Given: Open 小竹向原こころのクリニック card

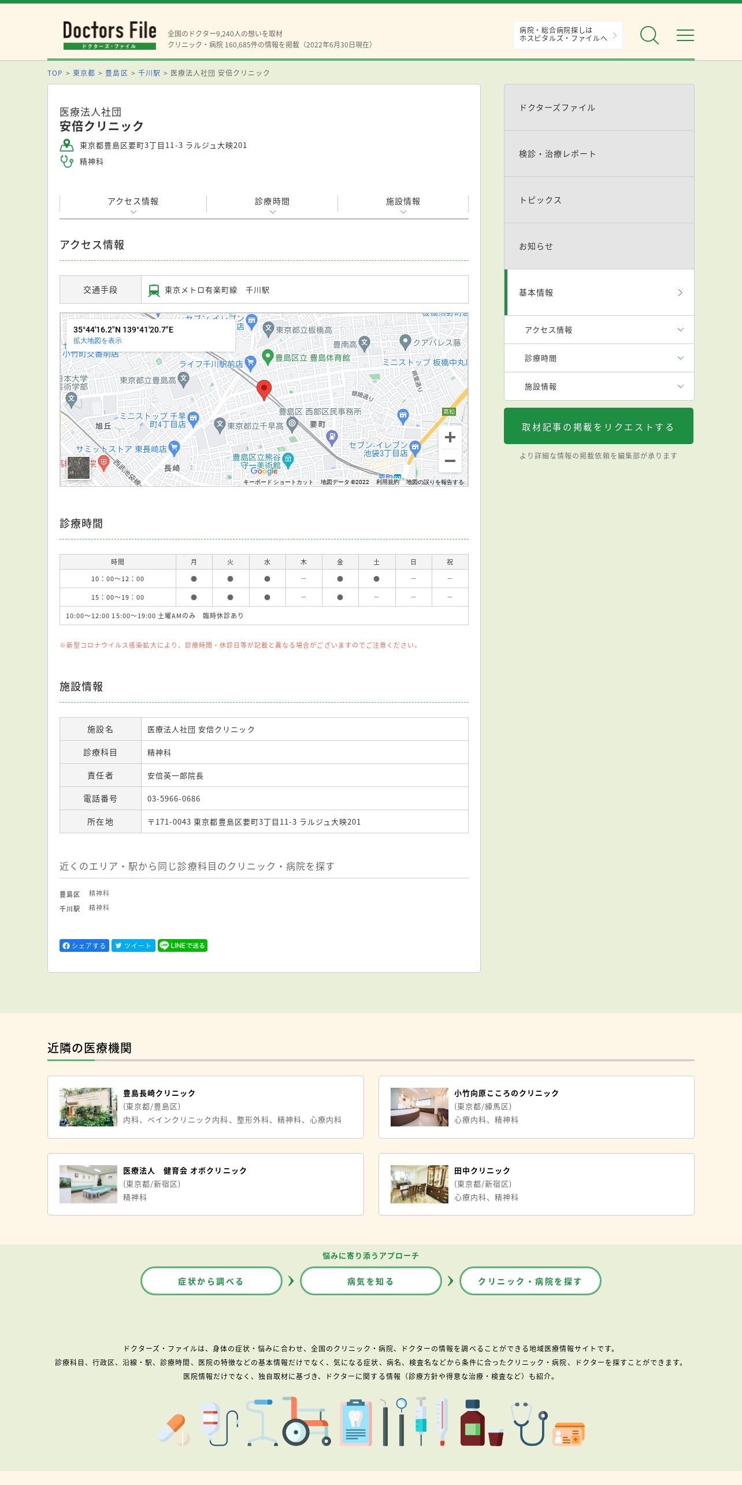Looking at the screenshot, I should tap(536, 1107).
